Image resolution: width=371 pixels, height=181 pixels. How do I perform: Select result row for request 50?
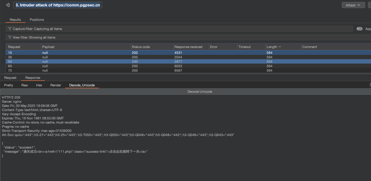pos(188,62)
